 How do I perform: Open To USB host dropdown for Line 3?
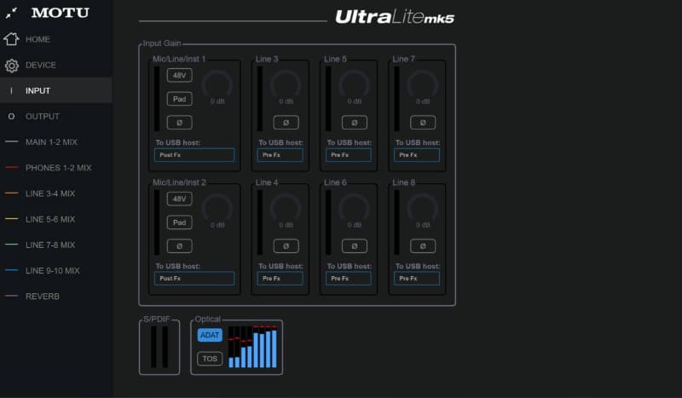coord(280,155)
